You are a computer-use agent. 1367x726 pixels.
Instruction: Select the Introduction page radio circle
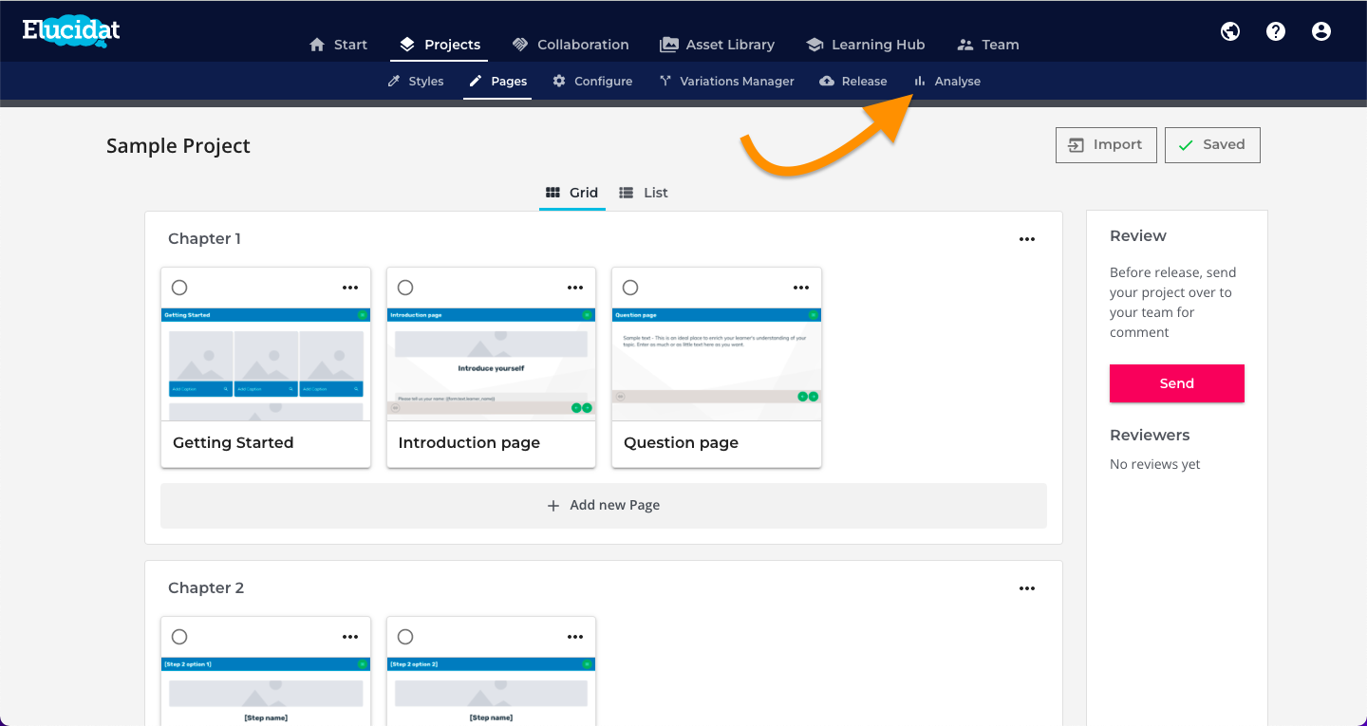tap(405, 288)
